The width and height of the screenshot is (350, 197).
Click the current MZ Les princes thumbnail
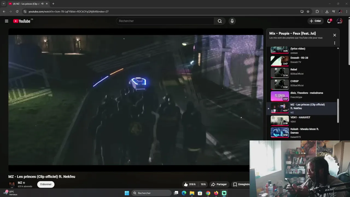point(280,108)
